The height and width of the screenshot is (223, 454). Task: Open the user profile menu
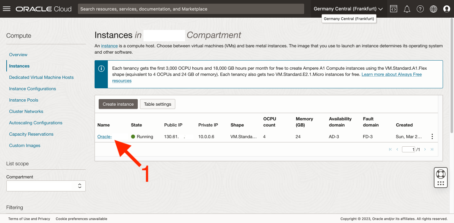click(x=446, y=9)
